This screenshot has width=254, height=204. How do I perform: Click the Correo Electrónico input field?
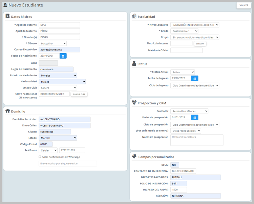point(59,49)
